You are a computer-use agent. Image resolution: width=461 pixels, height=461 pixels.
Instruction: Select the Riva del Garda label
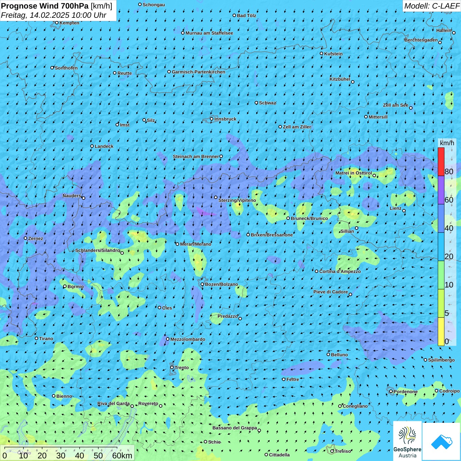[x=114, y=403]
